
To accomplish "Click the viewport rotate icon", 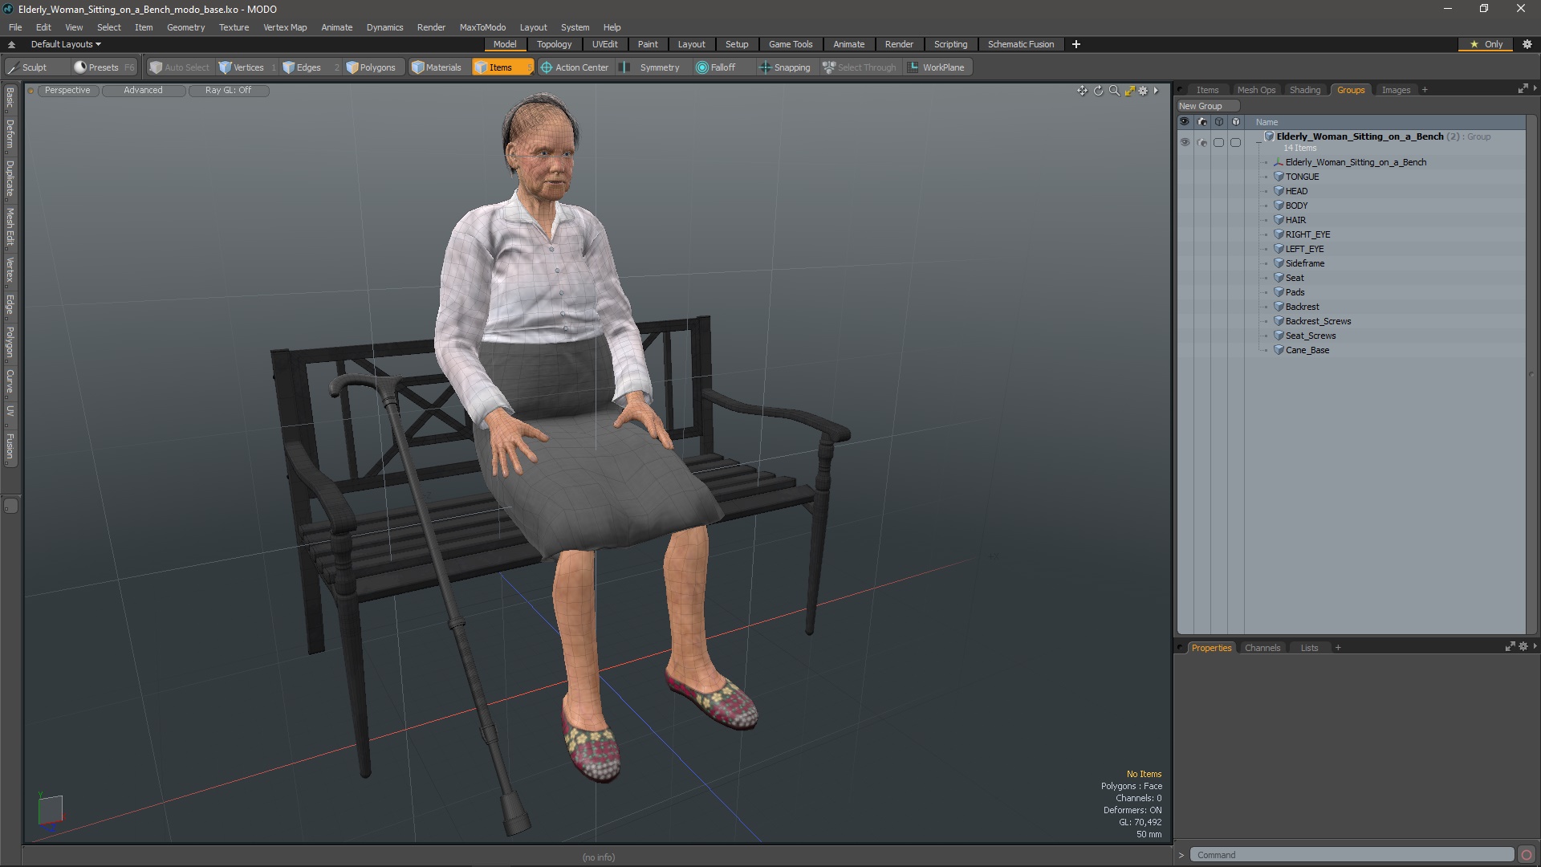I will [x=1098, y=91].
